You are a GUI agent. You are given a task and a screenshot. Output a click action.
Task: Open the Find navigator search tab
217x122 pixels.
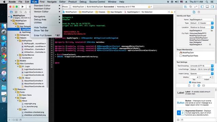21,12
